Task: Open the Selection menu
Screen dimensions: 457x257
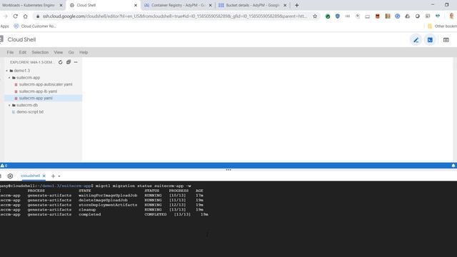Action: click(40, 52)
